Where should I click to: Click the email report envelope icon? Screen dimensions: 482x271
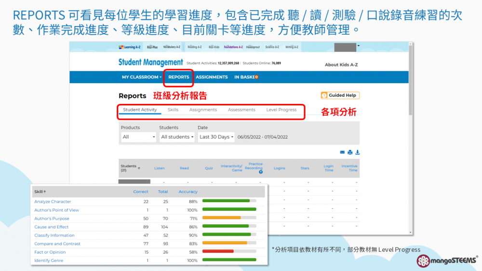tap(343, 153)
